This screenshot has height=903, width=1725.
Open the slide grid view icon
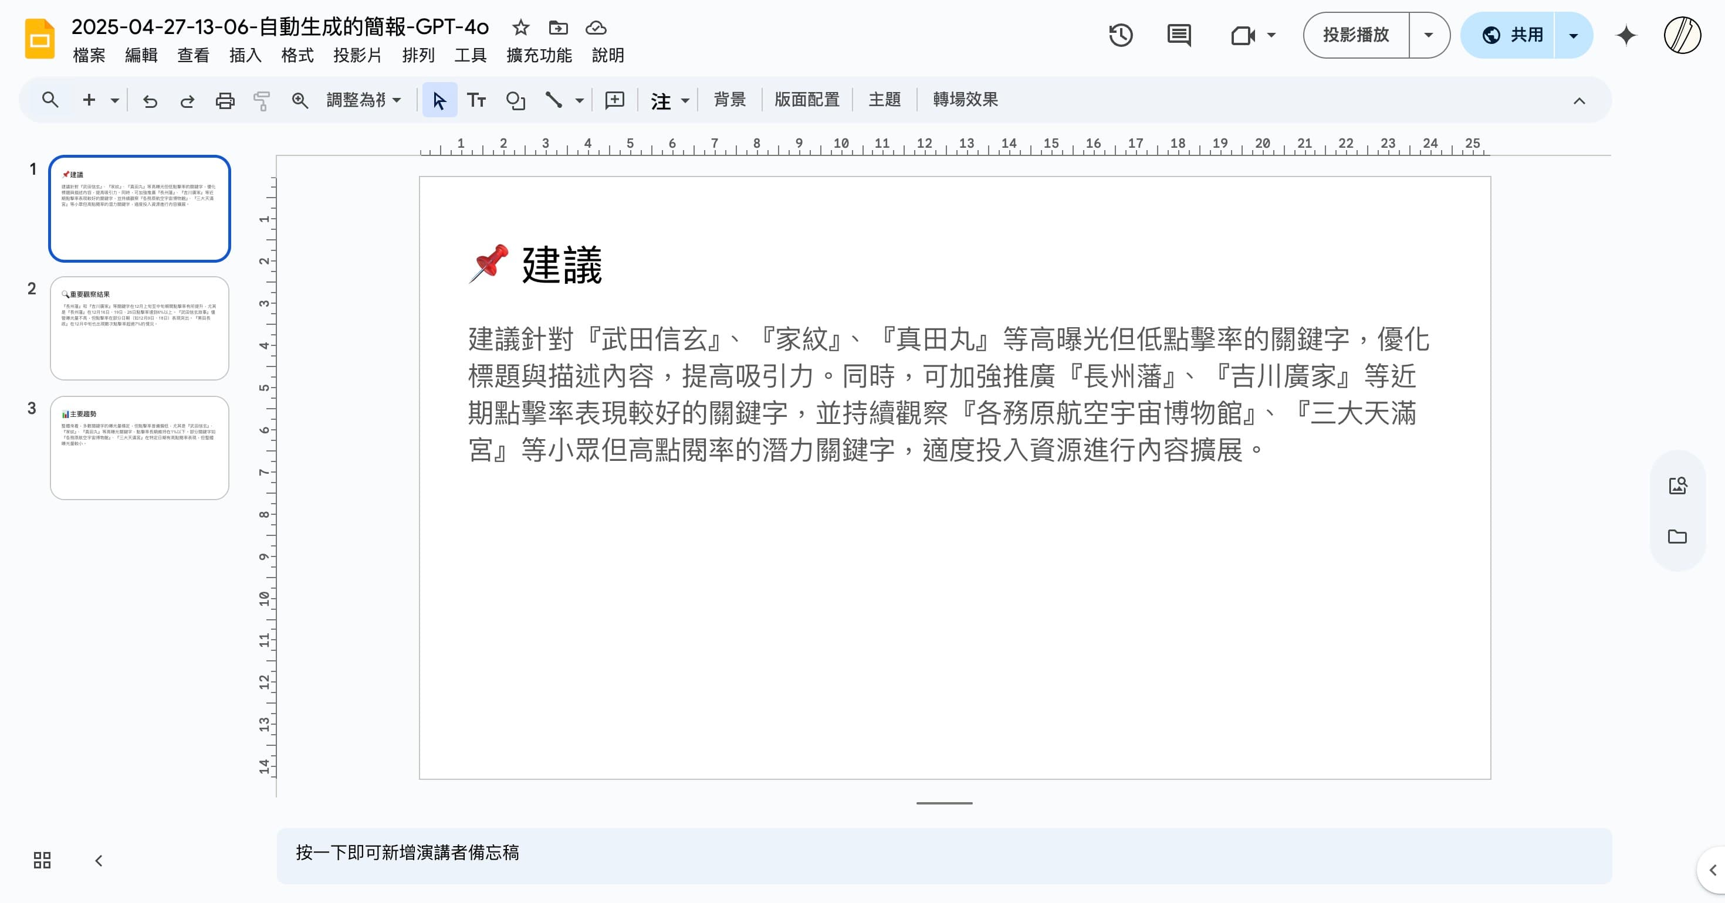point(42,860)
